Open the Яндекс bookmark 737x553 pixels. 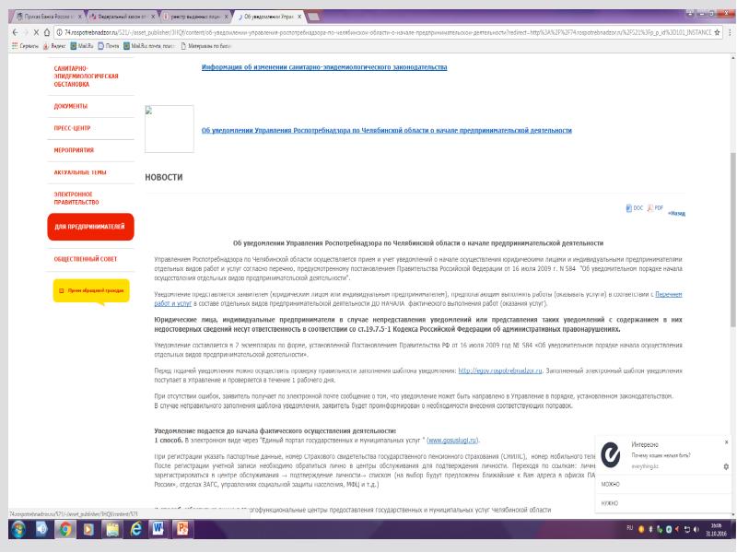pyautogui.click(x=54, y=46)
